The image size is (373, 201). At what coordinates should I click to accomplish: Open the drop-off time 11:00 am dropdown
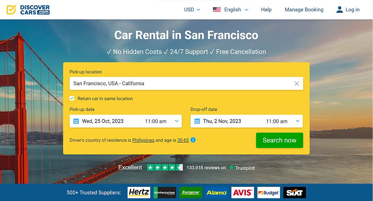(282, 121)
